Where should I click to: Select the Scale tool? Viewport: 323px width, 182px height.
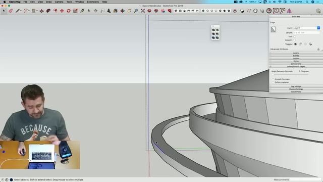click(x=75, y=11)
